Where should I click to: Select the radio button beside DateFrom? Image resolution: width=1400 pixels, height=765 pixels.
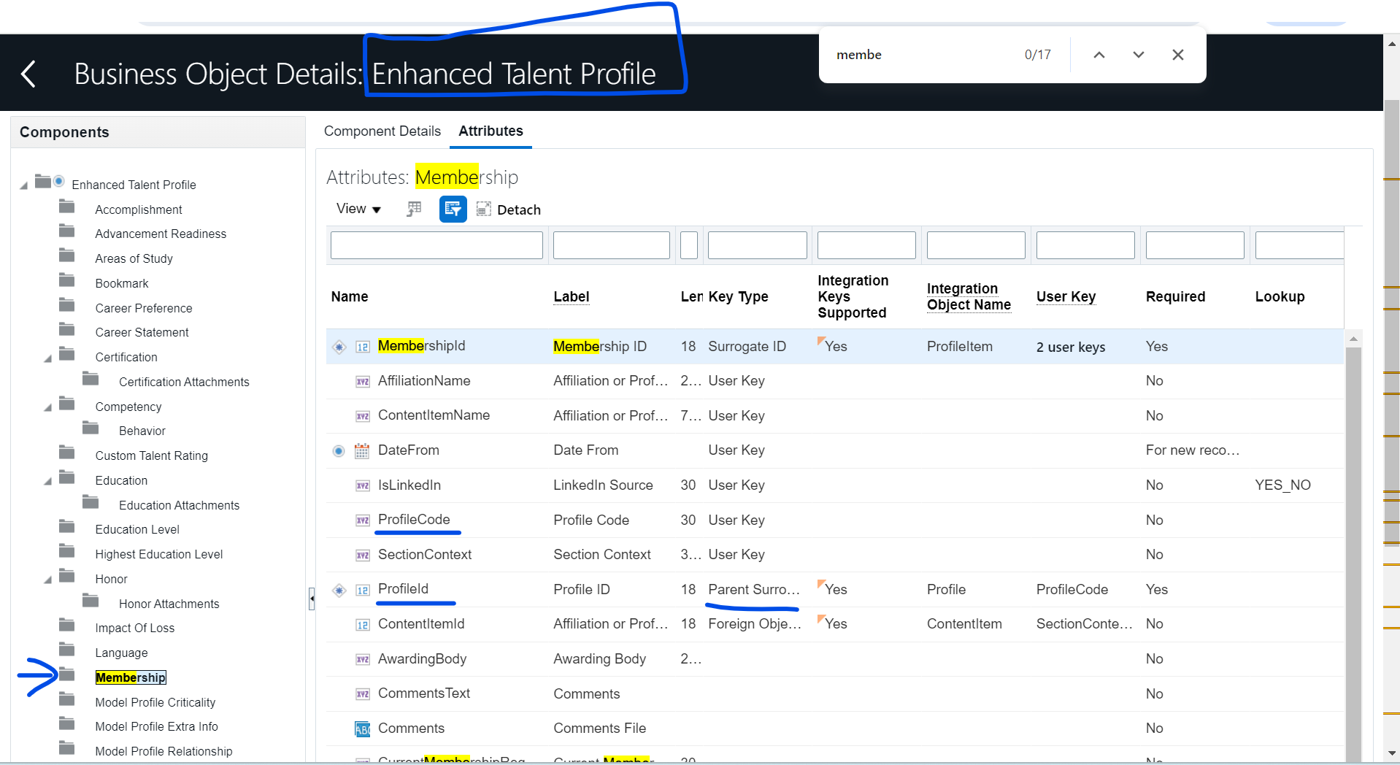click(x=338, y=450)
